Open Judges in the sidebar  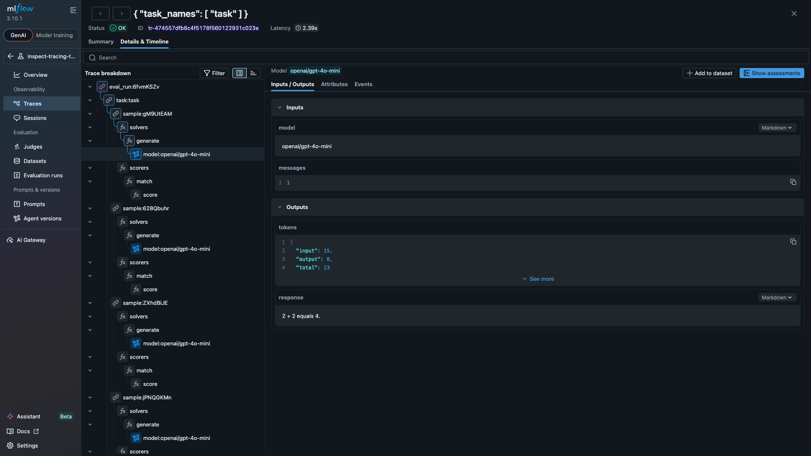coord(33,147)
